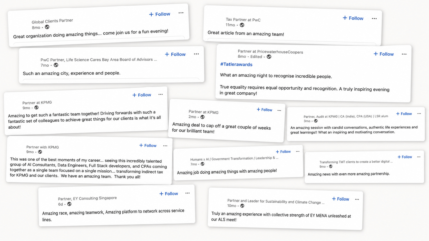
Task: Open three-dot menu on Tax Partner at PwC post
Action: (374, 18)
